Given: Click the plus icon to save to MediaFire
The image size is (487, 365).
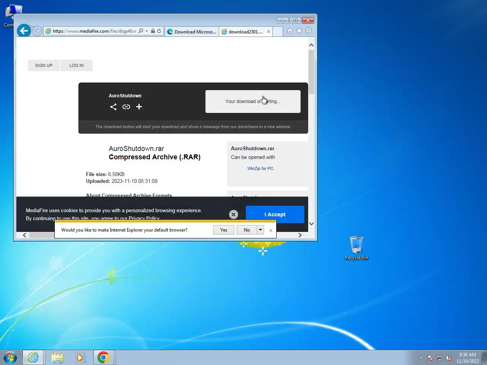Looking at the screenshot, I should (139, 107).
